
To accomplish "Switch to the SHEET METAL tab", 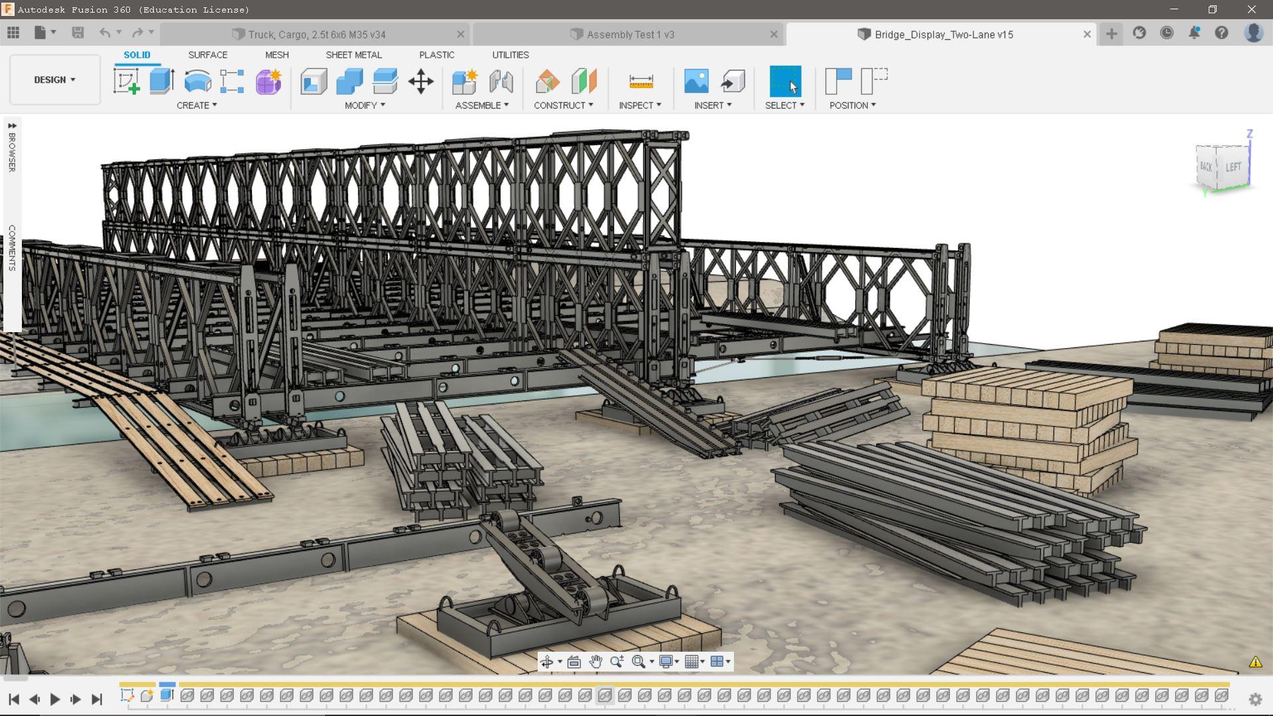I will (353, 55).
